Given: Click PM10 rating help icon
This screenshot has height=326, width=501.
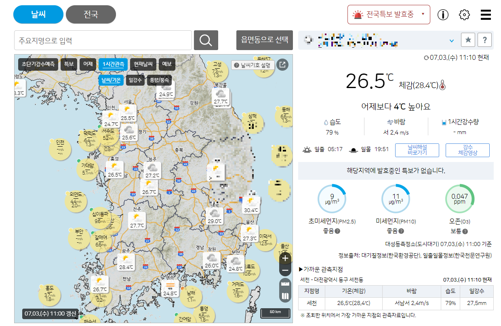Looking at the screenshot, I should (x=401, y=231).
